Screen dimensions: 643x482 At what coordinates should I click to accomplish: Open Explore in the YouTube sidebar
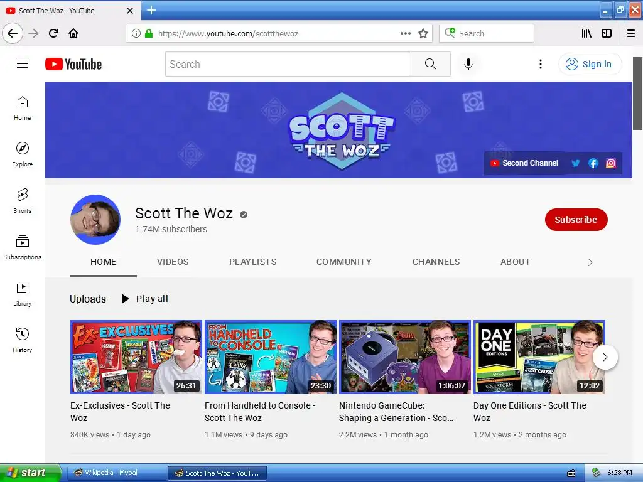pos(23,154)
